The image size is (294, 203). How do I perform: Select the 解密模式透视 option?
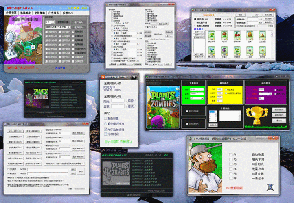click(105, 124)
